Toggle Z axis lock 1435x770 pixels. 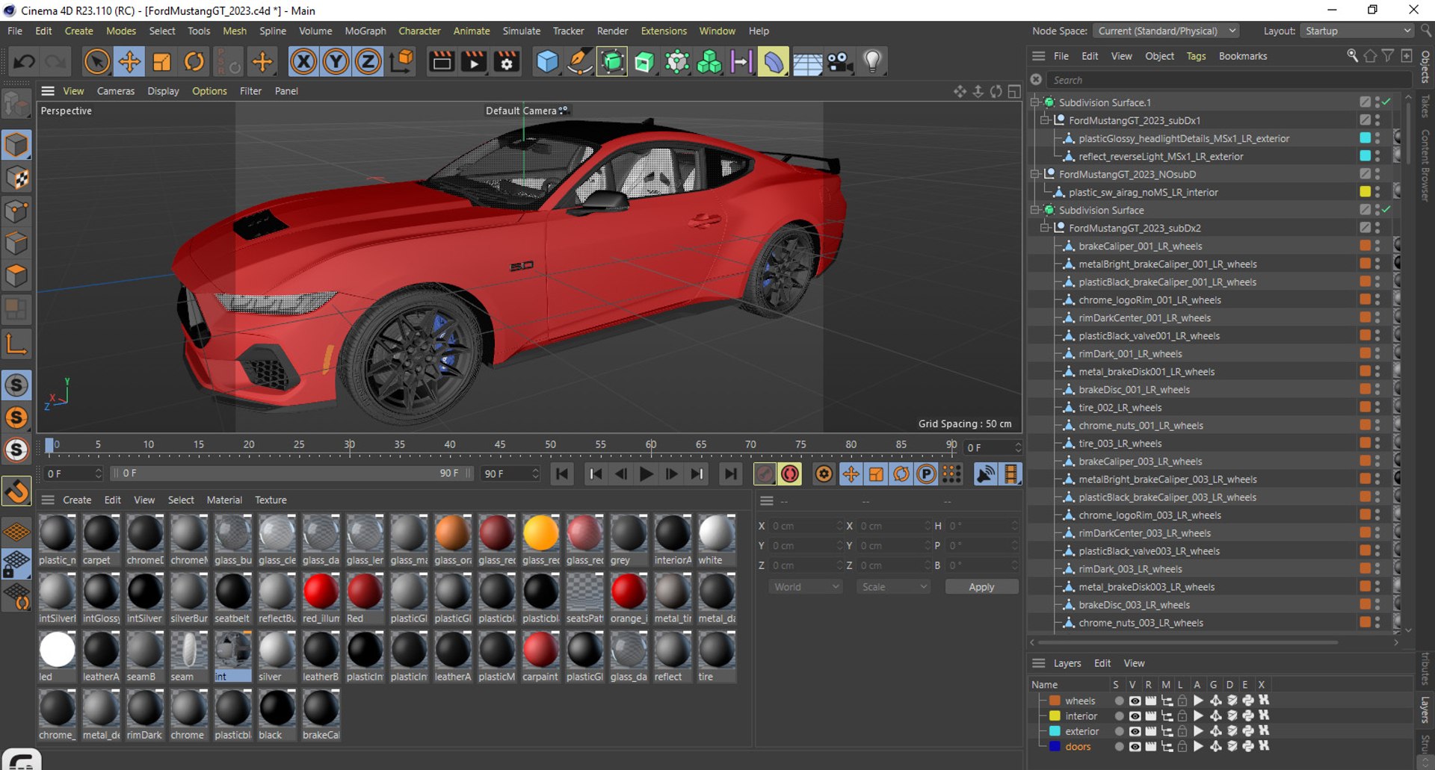368,61
